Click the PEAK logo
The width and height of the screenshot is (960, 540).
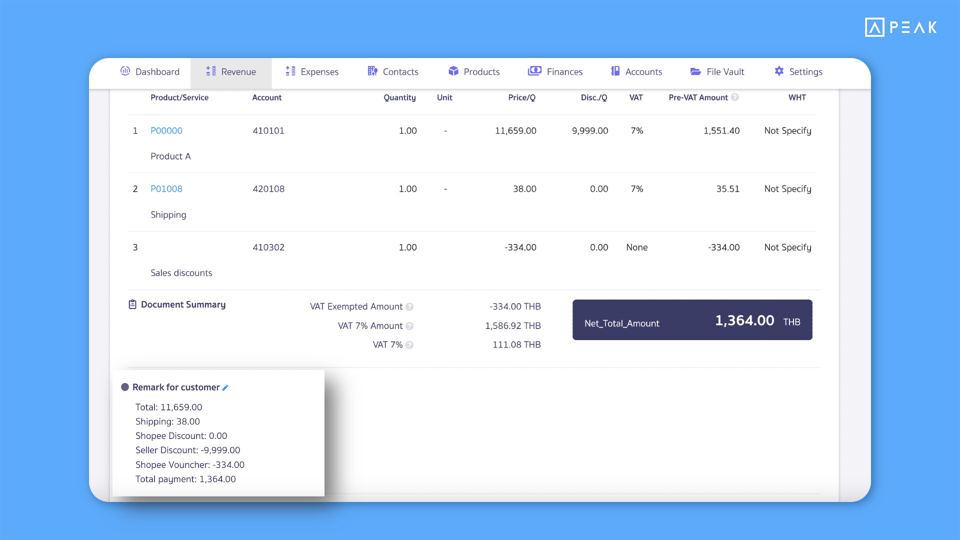coord(900,27)
